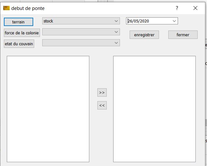Click the 'debut de ponte' window title

click(x=28, y=8)
